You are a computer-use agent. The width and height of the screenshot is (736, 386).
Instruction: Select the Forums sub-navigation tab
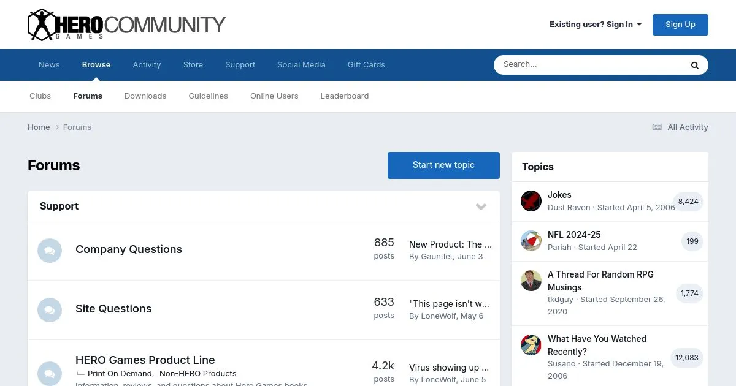88,96
